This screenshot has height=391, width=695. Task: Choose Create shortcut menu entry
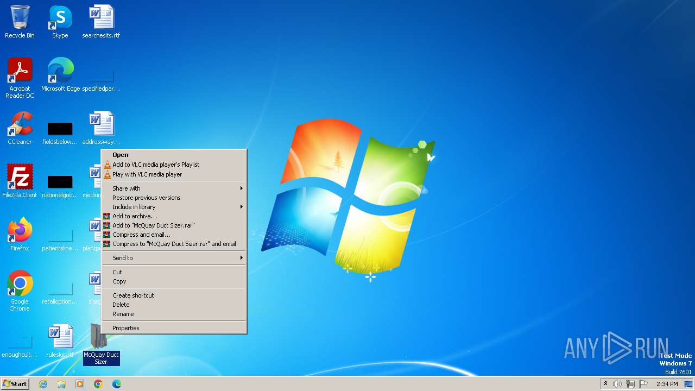[x=174, y=295]
